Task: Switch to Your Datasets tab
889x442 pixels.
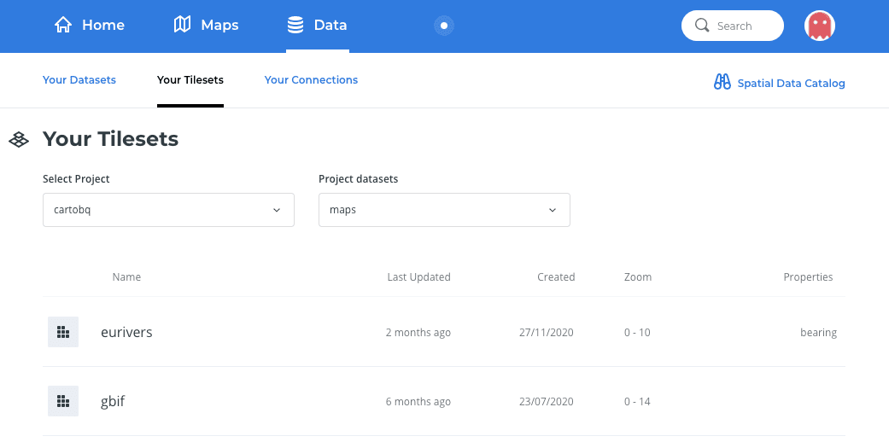Action: tap(79, 80)
